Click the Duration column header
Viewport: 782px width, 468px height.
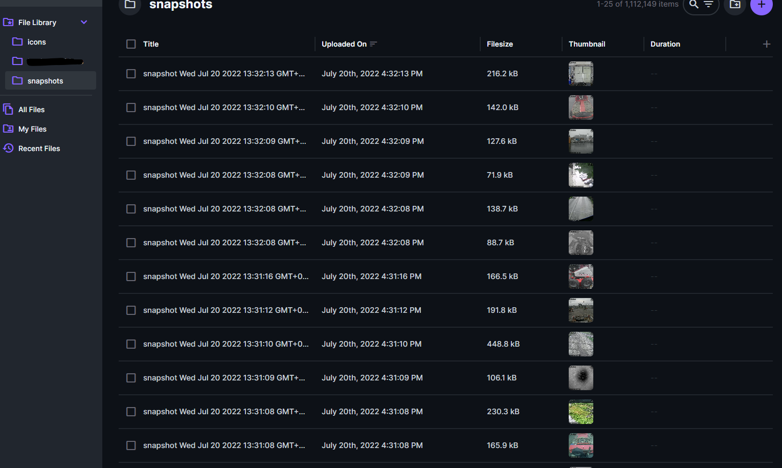click(x=665, y=44)
